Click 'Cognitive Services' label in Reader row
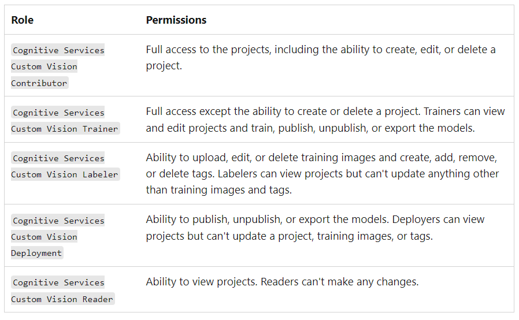Screen dimensions: 519x320 click(58, 282)
